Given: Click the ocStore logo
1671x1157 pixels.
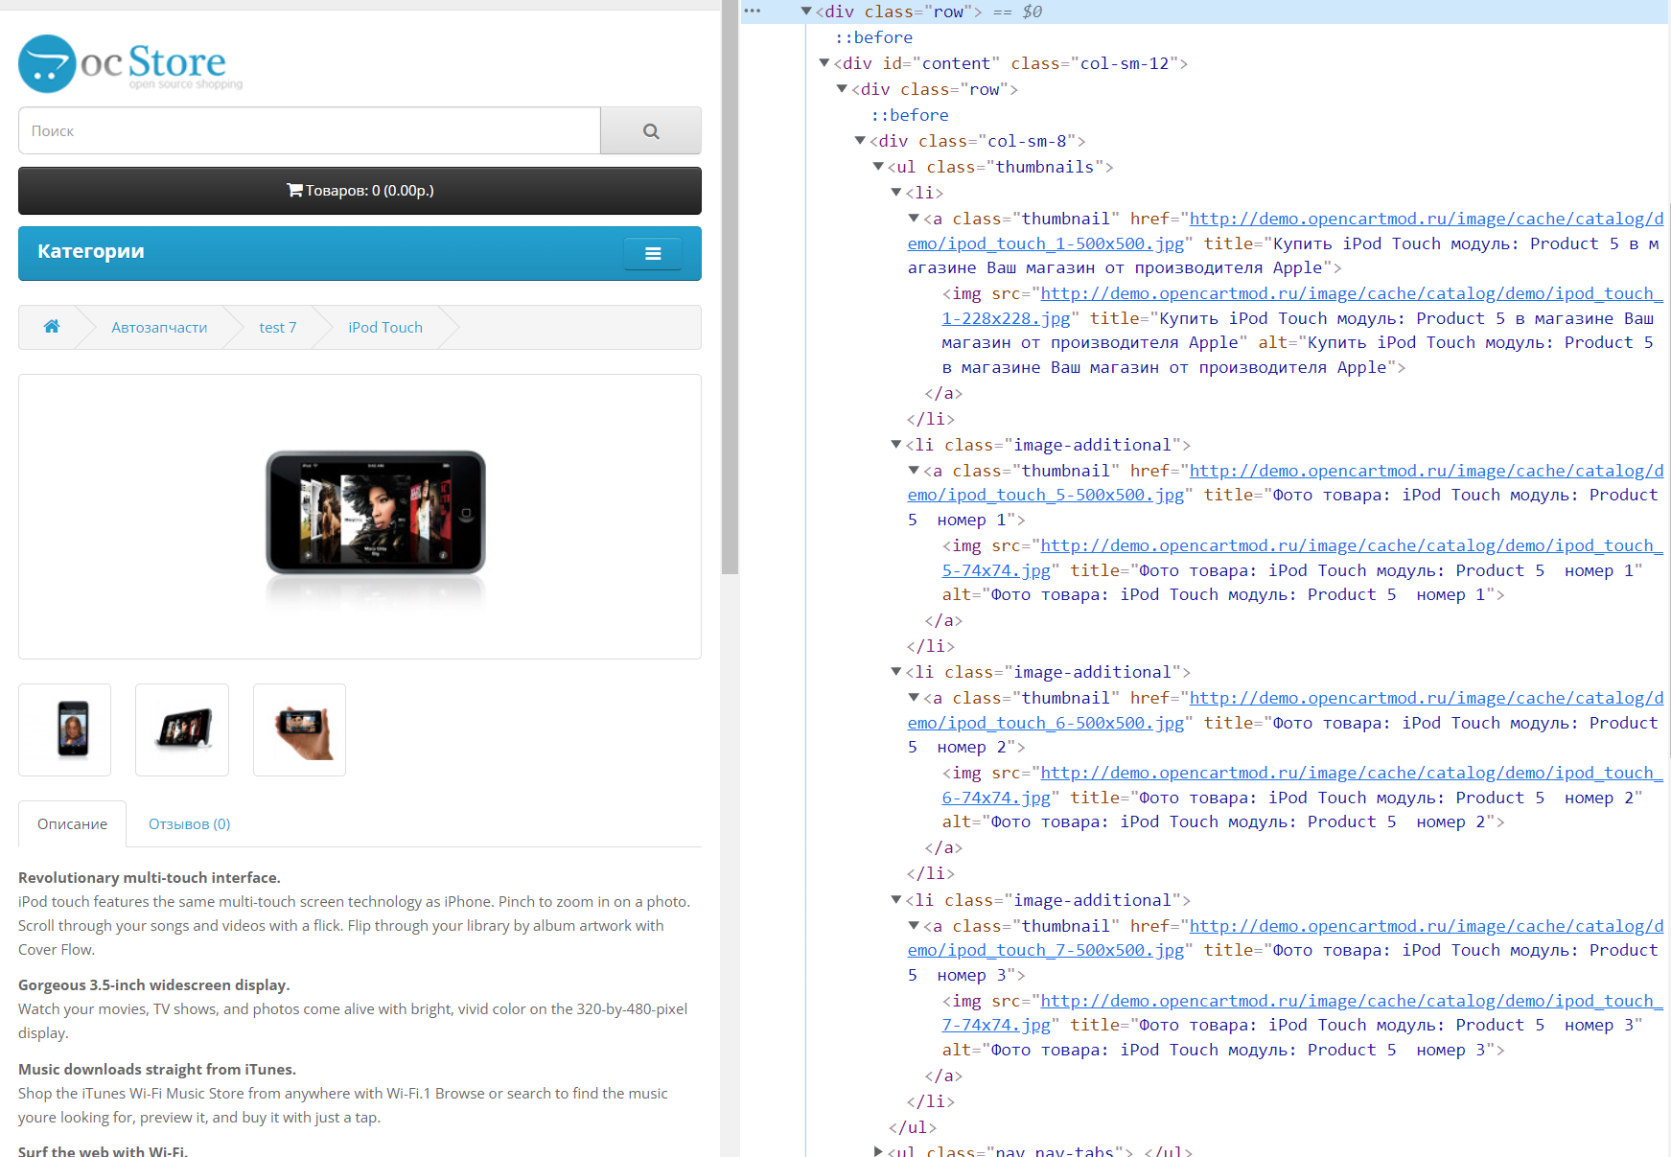Looking at the screenshot, I should click(130, 63).
